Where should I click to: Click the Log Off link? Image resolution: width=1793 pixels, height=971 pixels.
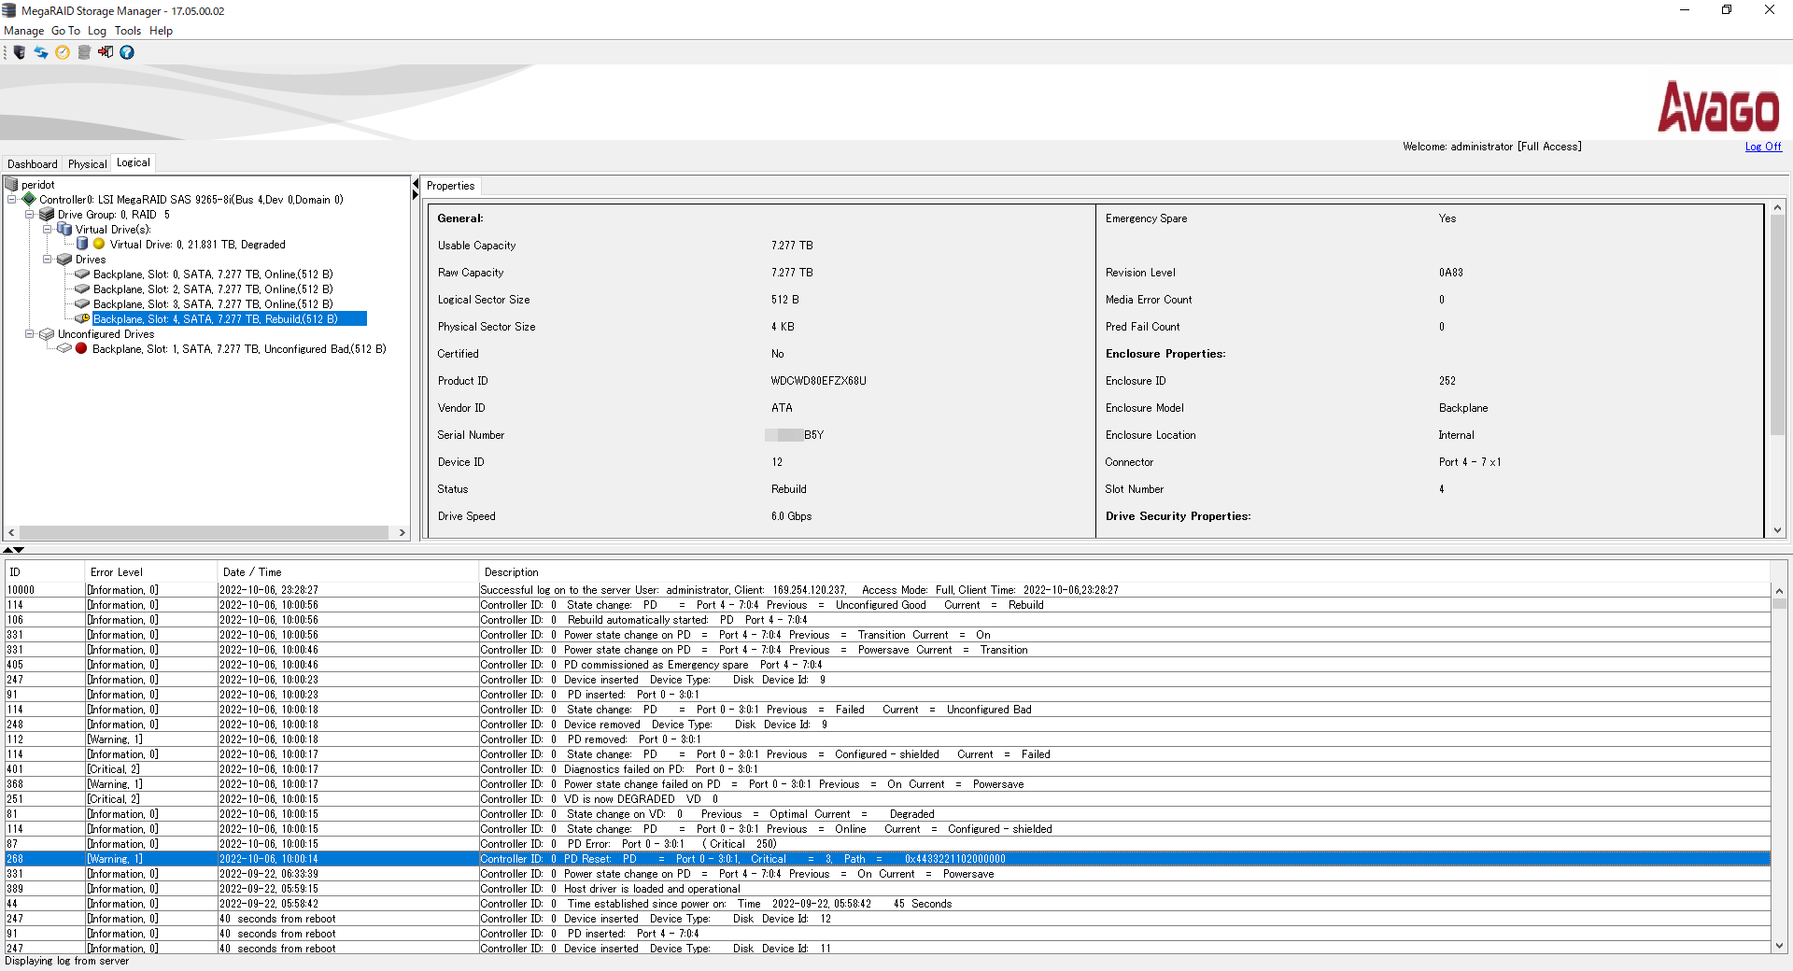[x=1763, y=147]
